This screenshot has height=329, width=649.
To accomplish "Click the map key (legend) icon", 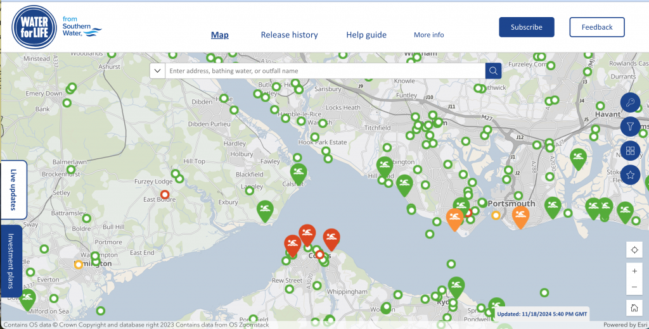I will click(630, 102).
